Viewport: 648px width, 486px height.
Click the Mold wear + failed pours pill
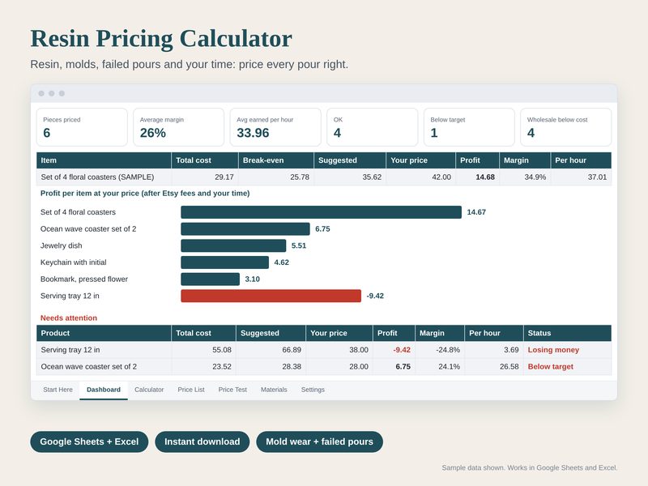click(x=319, y=441)
